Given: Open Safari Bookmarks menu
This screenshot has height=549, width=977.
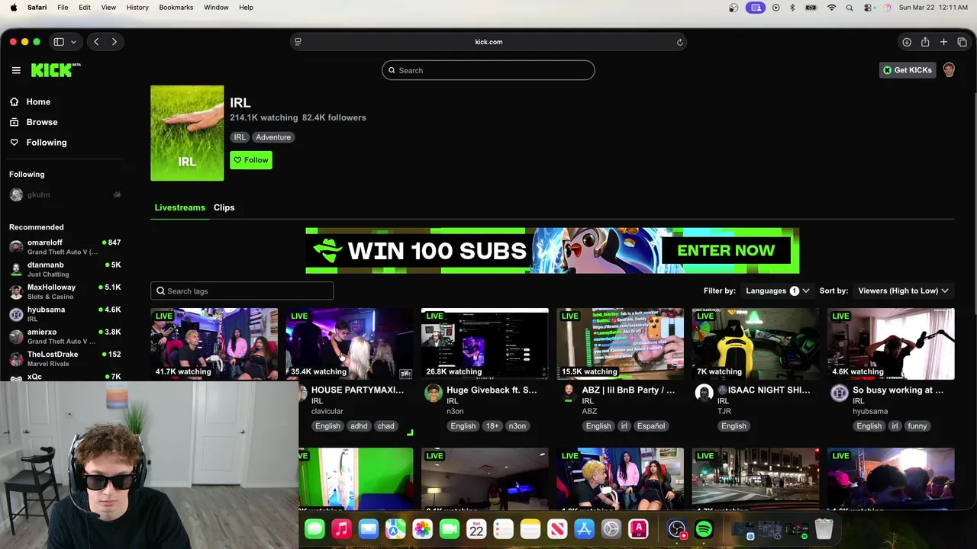Looking at the screenshot, I should tap(176, 8).
